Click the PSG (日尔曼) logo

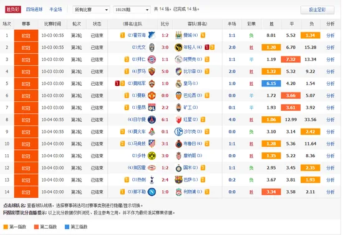(152, 120)
